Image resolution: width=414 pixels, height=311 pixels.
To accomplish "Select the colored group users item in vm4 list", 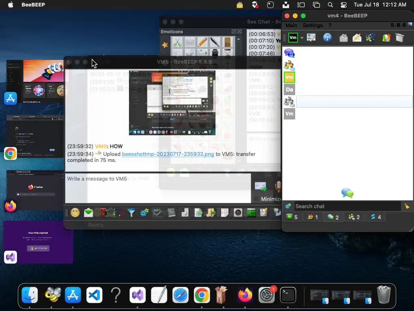I will tap(289, 65).
